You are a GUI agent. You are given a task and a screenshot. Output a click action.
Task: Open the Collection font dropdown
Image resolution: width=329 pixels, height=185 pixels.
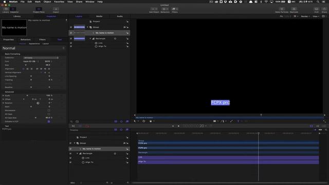click(41, 58)
